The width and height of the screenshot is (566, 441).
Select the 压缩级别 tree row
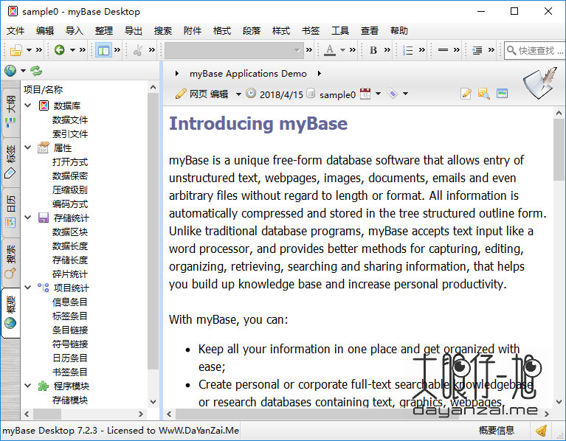[70, 190]
